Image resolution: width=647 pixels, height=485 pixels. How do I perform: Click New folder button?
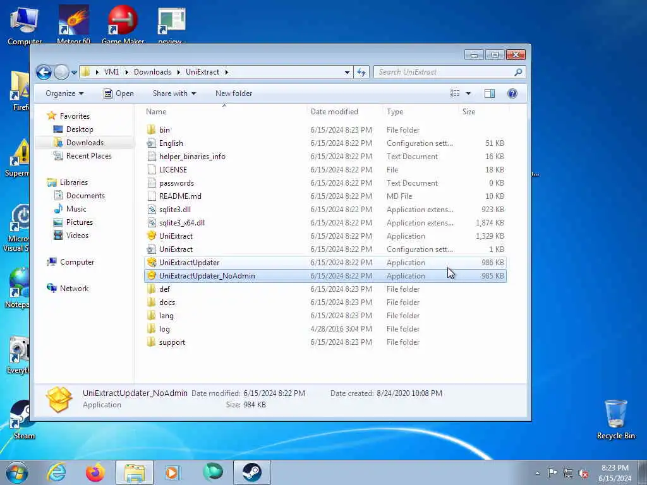[x=234, y=93]
